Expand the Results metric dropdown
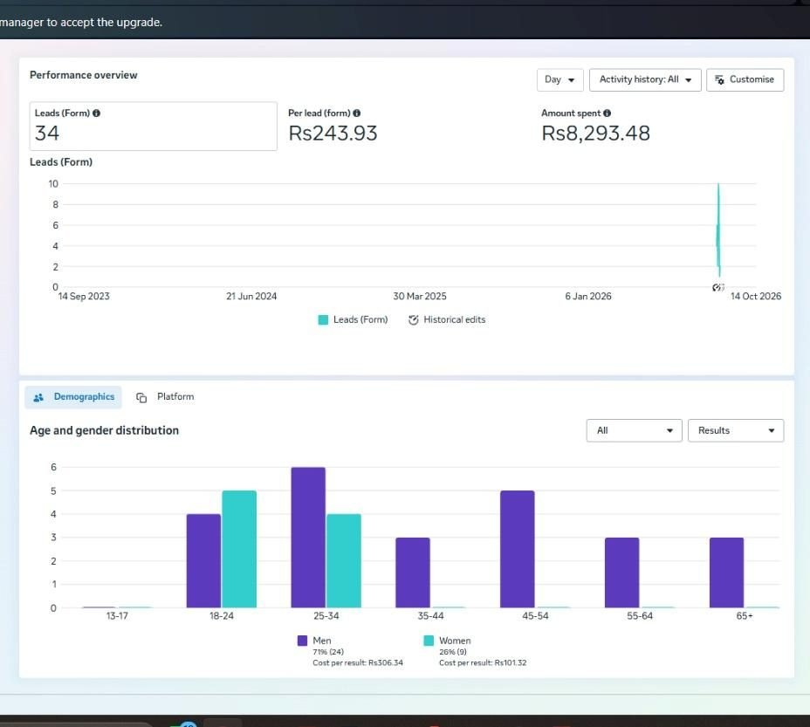This screenshot has height=727, width=810. pos(736,430)
